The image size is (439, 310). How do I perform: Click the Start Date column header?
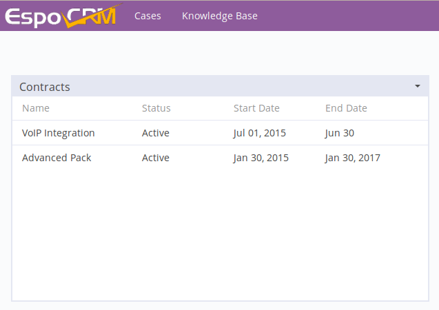click(x=256, y=108)
